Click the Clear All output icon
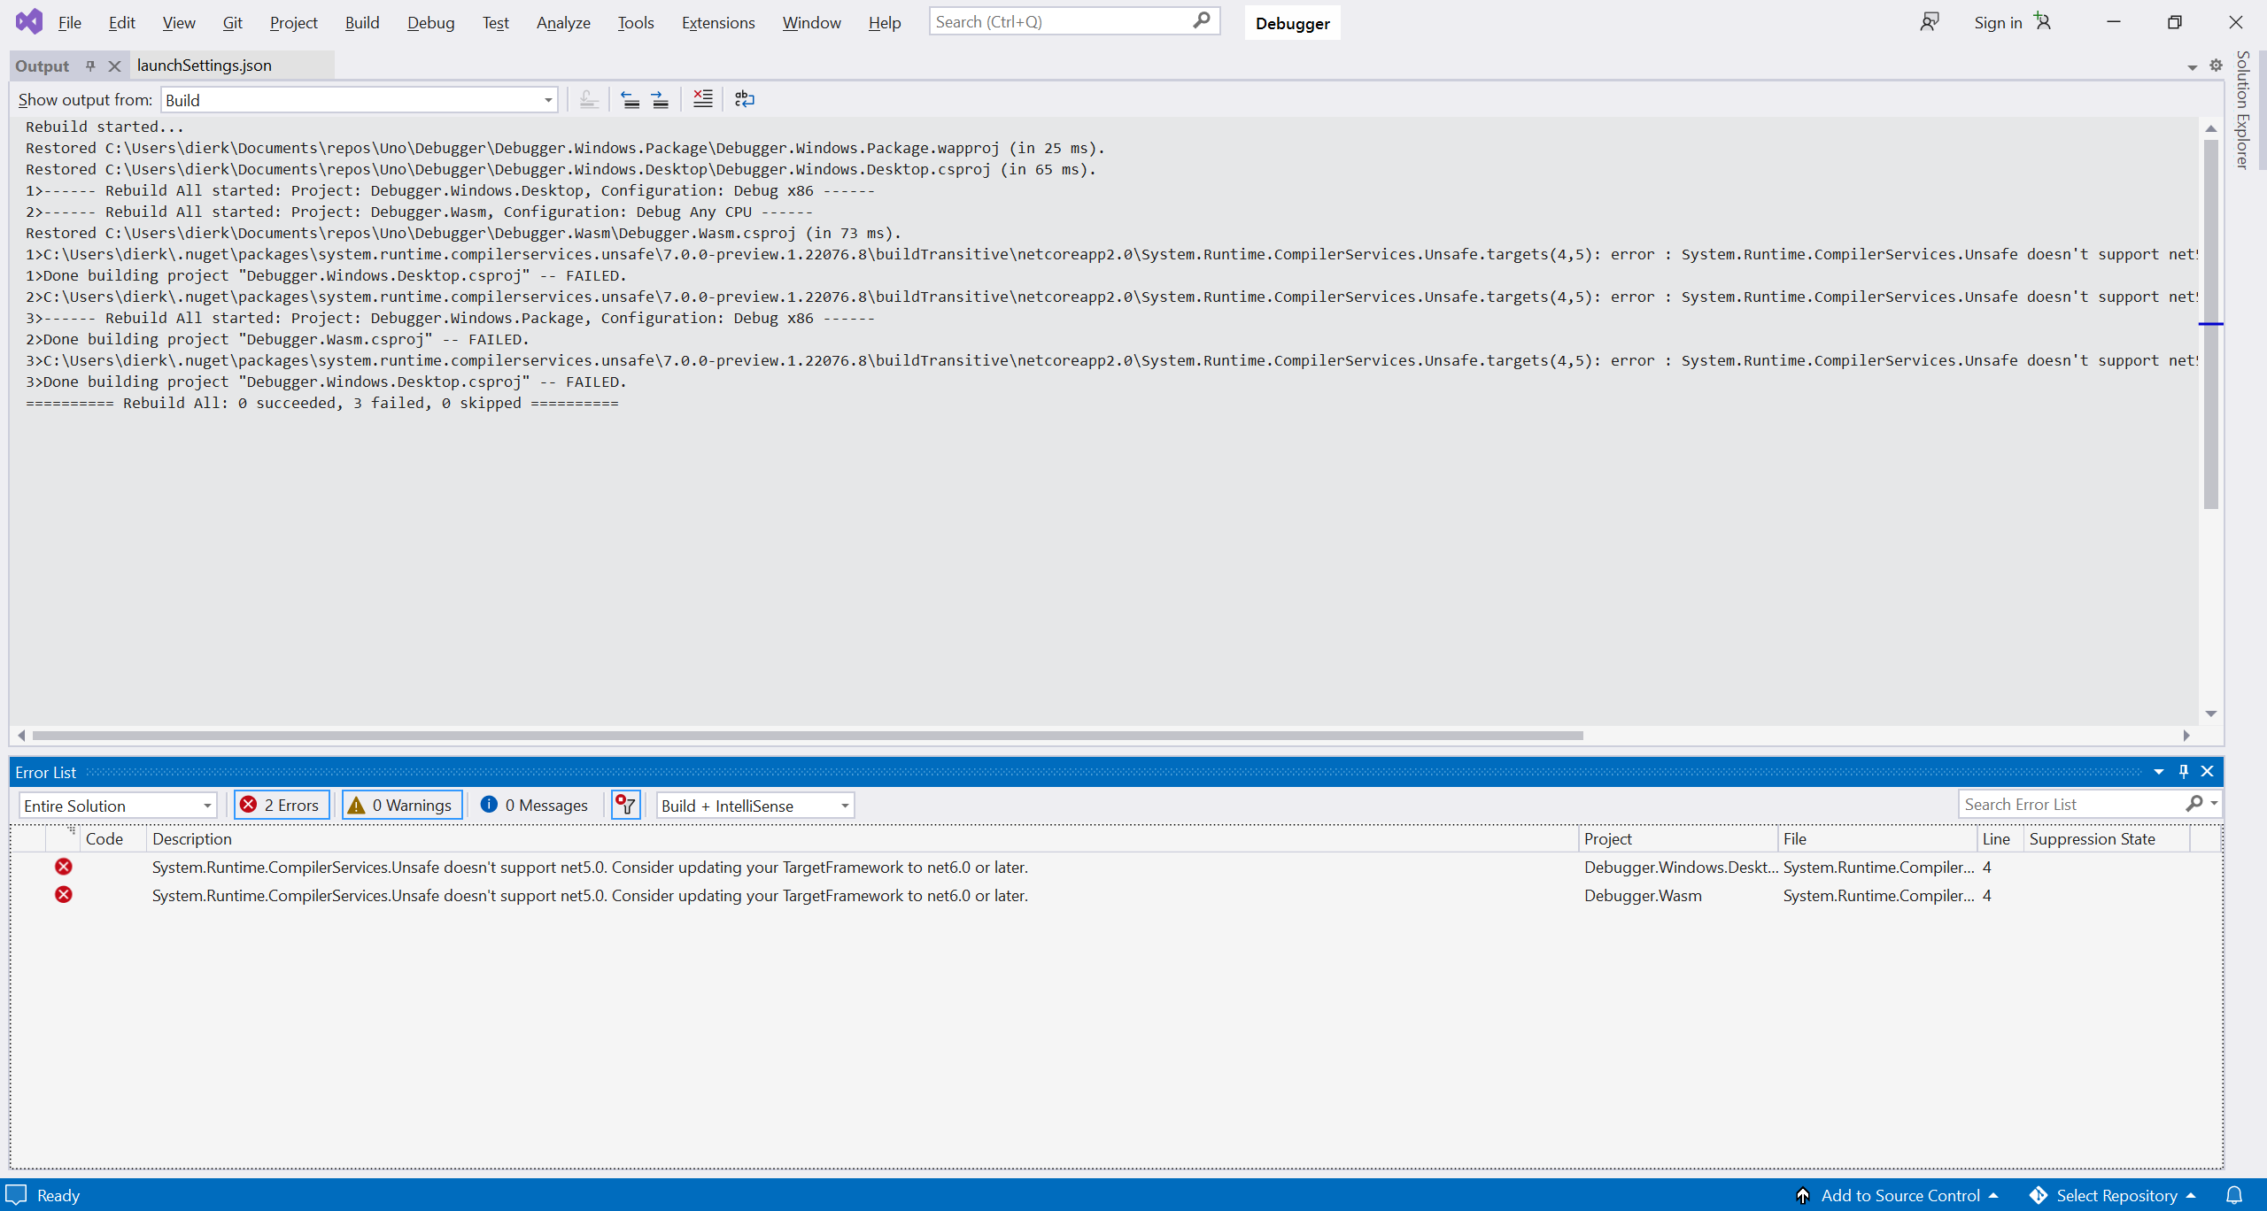The image size is (2267, 1211). coord(702,99)
